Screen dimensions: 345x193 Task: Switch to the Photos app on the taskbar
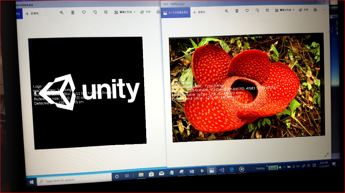(211, 170)
